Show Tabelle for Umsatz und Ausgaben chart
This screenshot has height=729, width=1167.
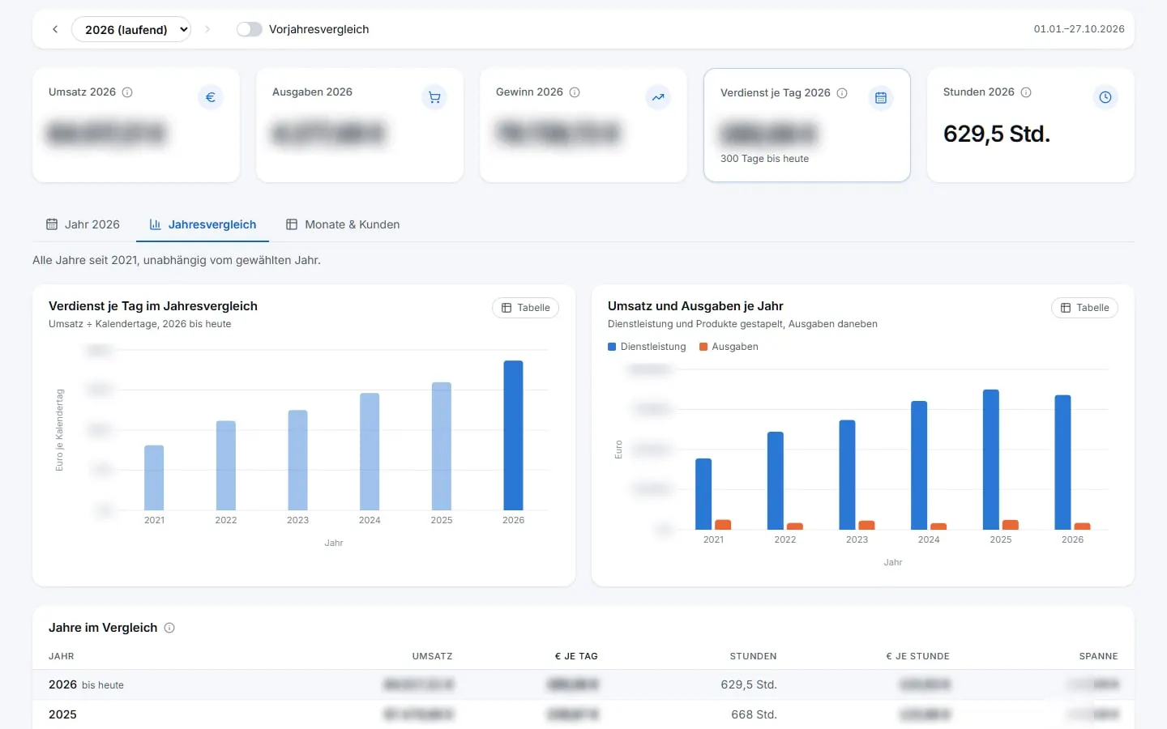tap(1084, 308)
